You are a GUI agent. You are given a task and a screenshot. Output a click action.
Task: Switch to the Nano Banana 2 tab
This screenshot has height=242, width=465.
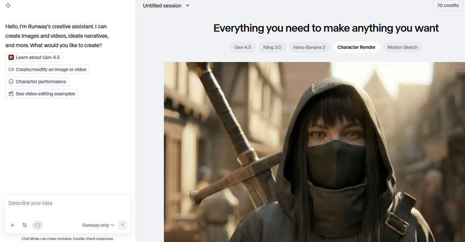point(309,47)
